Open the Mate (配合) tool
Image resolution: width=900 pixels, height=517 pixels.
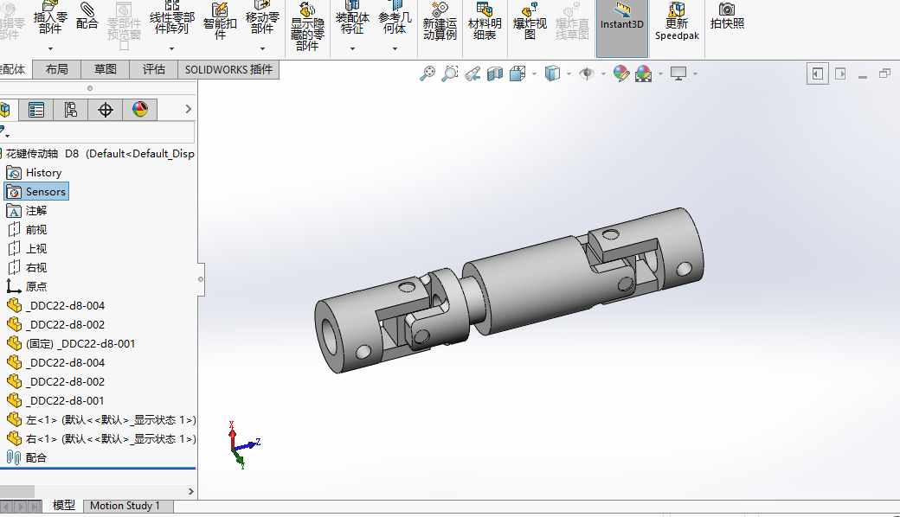tap(87, 16)
